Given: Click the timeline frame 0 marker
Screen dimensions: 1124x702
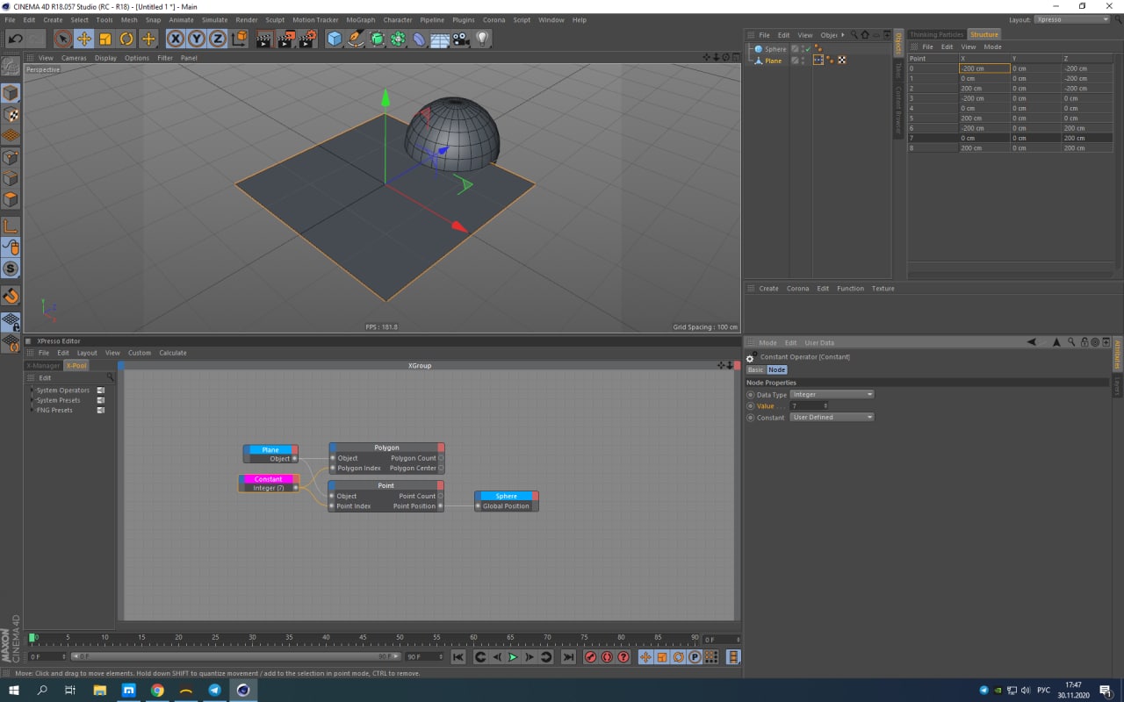Looking at the screenshot, I should [x=33, y=637].
